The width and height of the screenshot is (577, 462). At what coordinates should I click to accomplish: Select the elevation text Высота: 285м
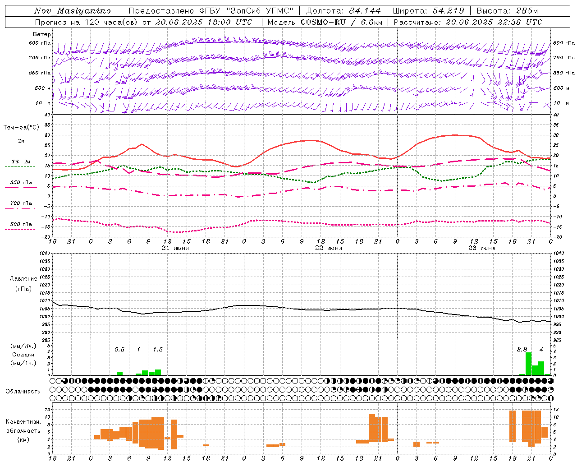(507, 11)
